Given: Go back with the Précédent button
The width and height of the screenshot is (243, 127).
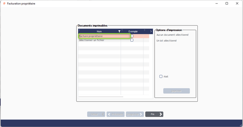Looking at the screenshot, I should point(115,114).
